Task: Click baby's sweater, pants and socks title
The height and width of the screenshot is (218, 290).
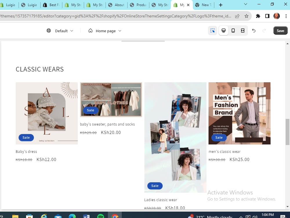Action: click(108, 124)
